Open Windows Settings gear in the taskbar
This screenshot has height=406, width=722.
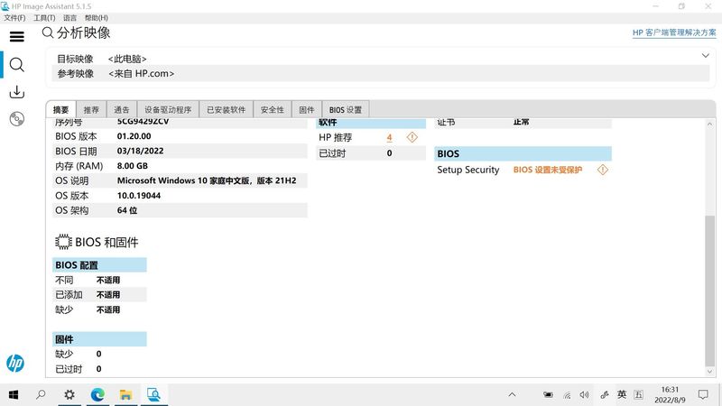[x=69, y=394]
